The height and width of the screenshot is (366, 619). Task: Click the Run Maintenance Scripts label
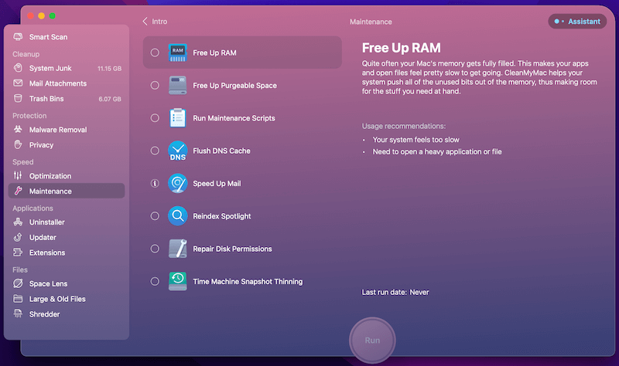(x=234, y=118)
